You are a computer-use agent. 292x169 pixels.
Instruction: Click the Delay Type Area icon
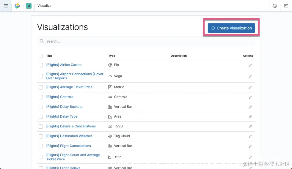110,117
